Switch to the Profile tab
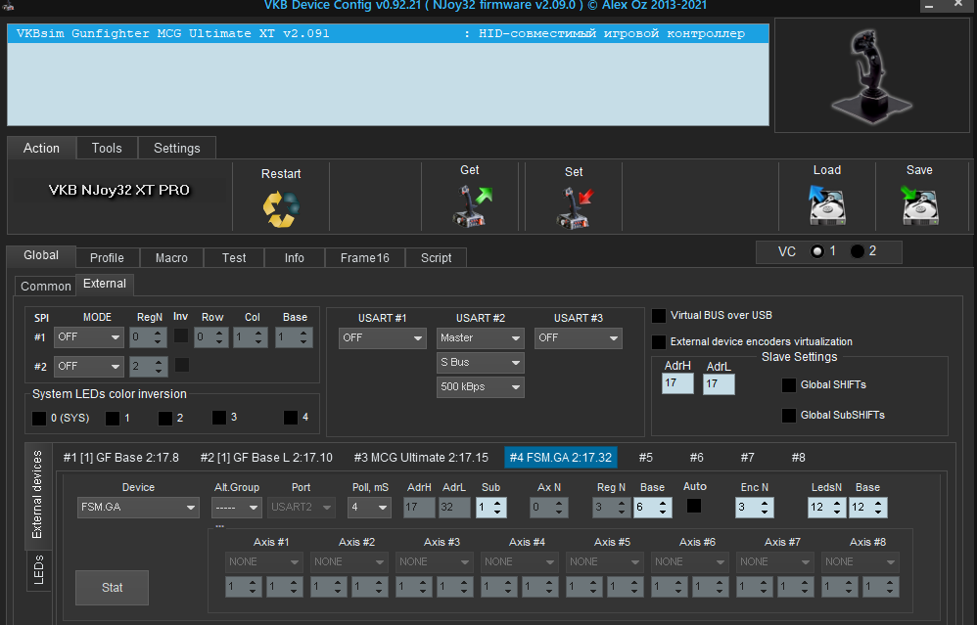 pos(107,257)
